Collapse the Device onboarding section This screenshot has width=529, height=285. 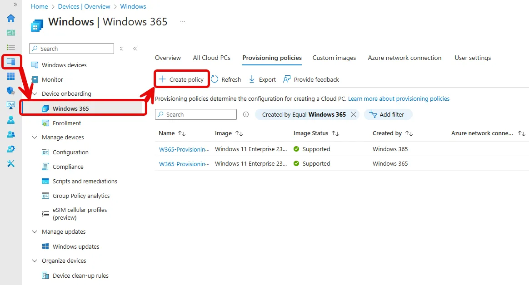[35, 93]
